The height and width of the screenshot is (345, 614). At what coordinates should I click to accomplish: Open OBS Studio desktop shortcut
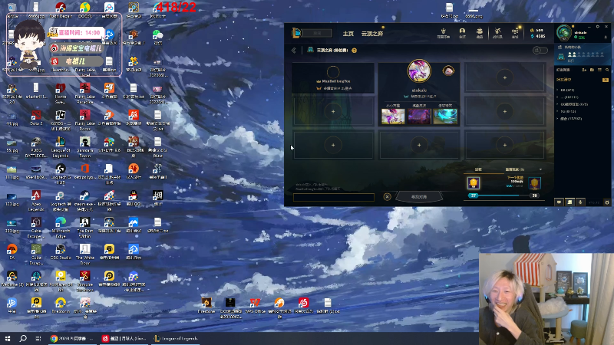[61, 251]
